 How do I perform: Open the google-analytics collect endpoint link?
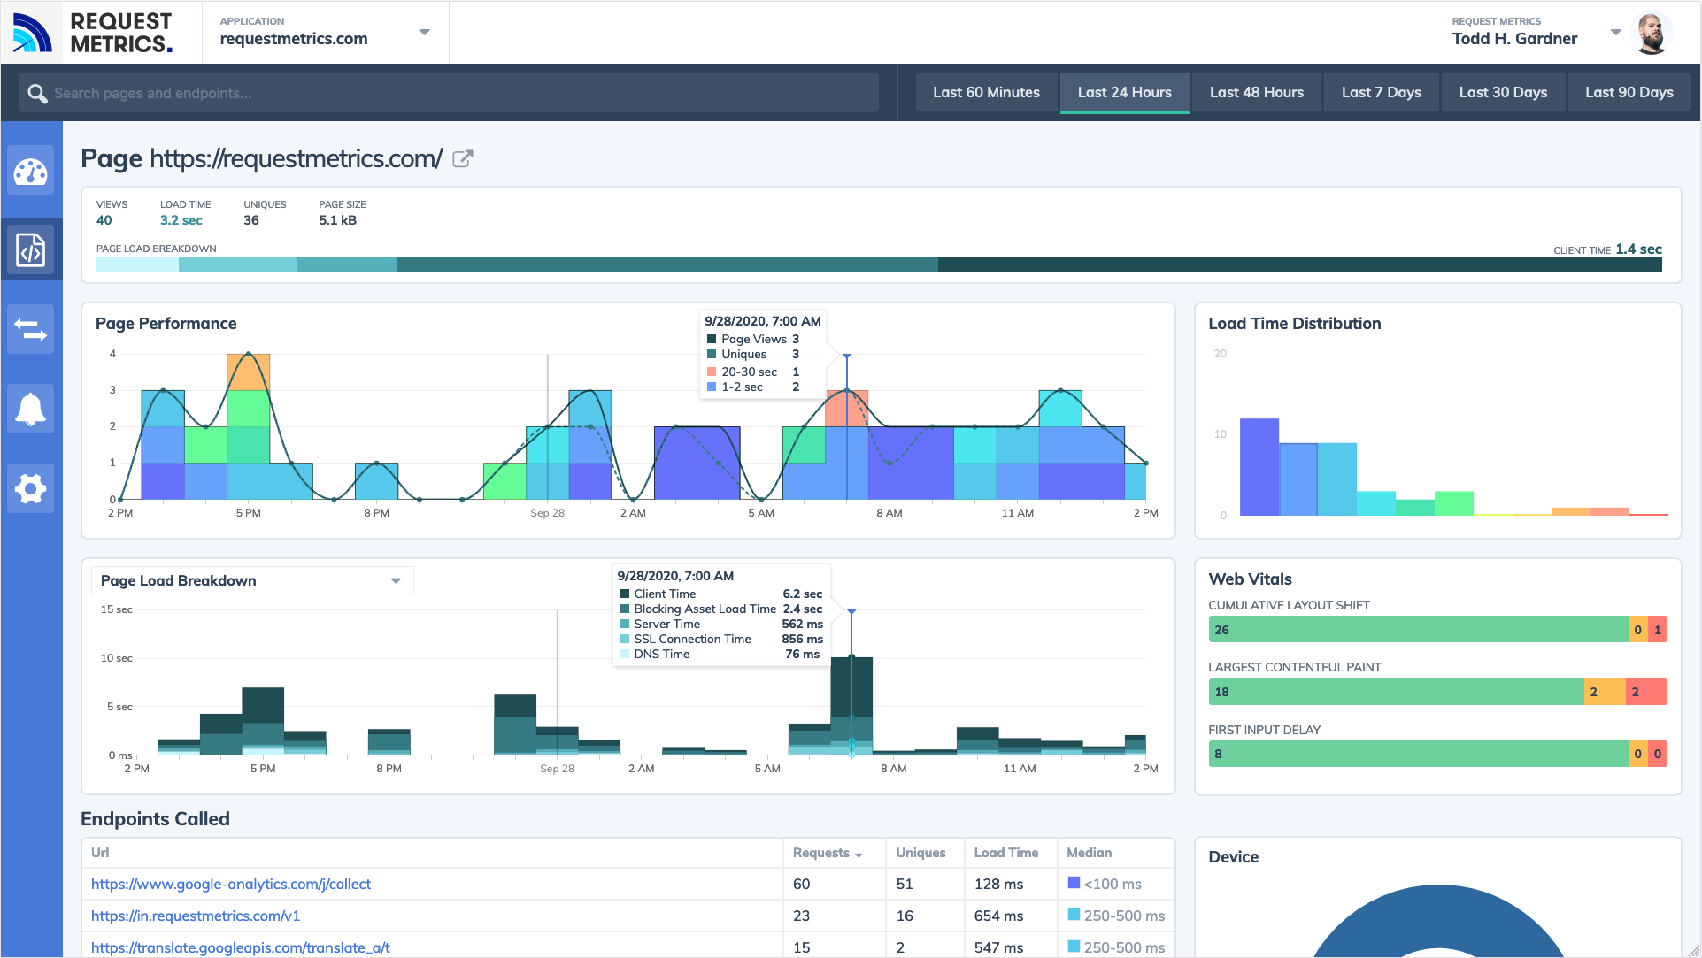232,884
